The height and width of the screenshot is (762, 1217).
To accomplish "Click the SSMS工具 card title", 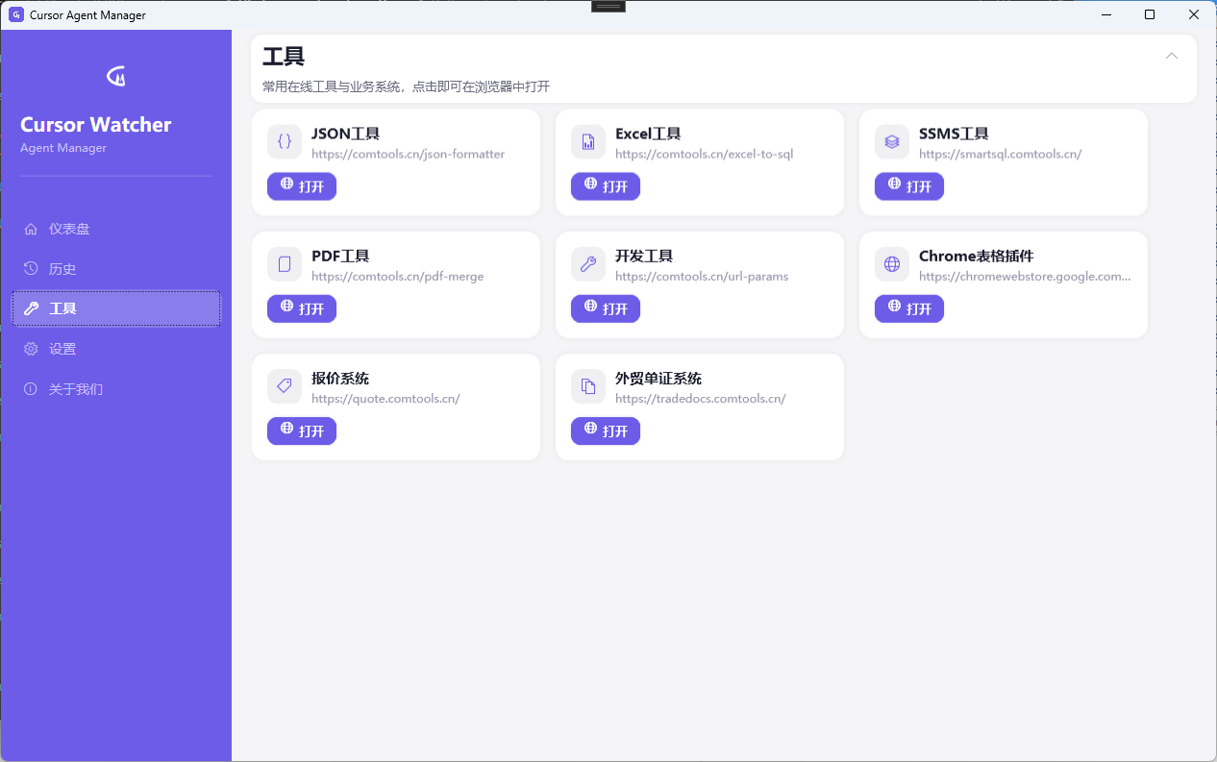I will coord(954,134).
